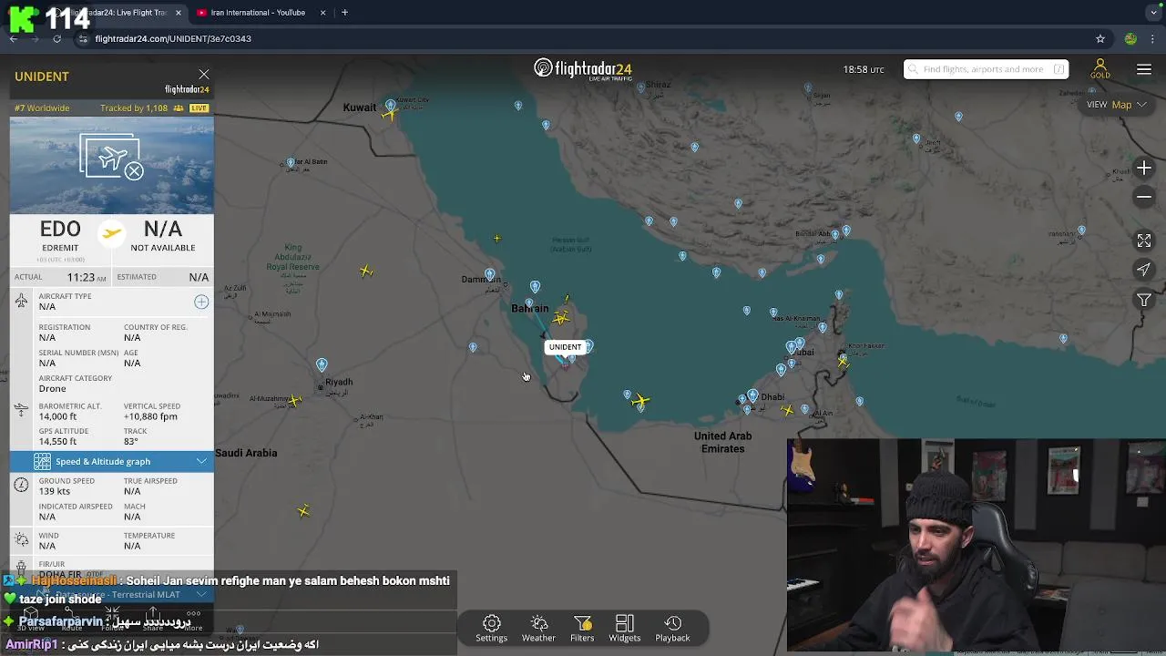Image resolution: width=1166 pixels, height=656 pixels.
Task: Open browser tab search chevron
Action: pyautogui.click(x=1154, y=13)
